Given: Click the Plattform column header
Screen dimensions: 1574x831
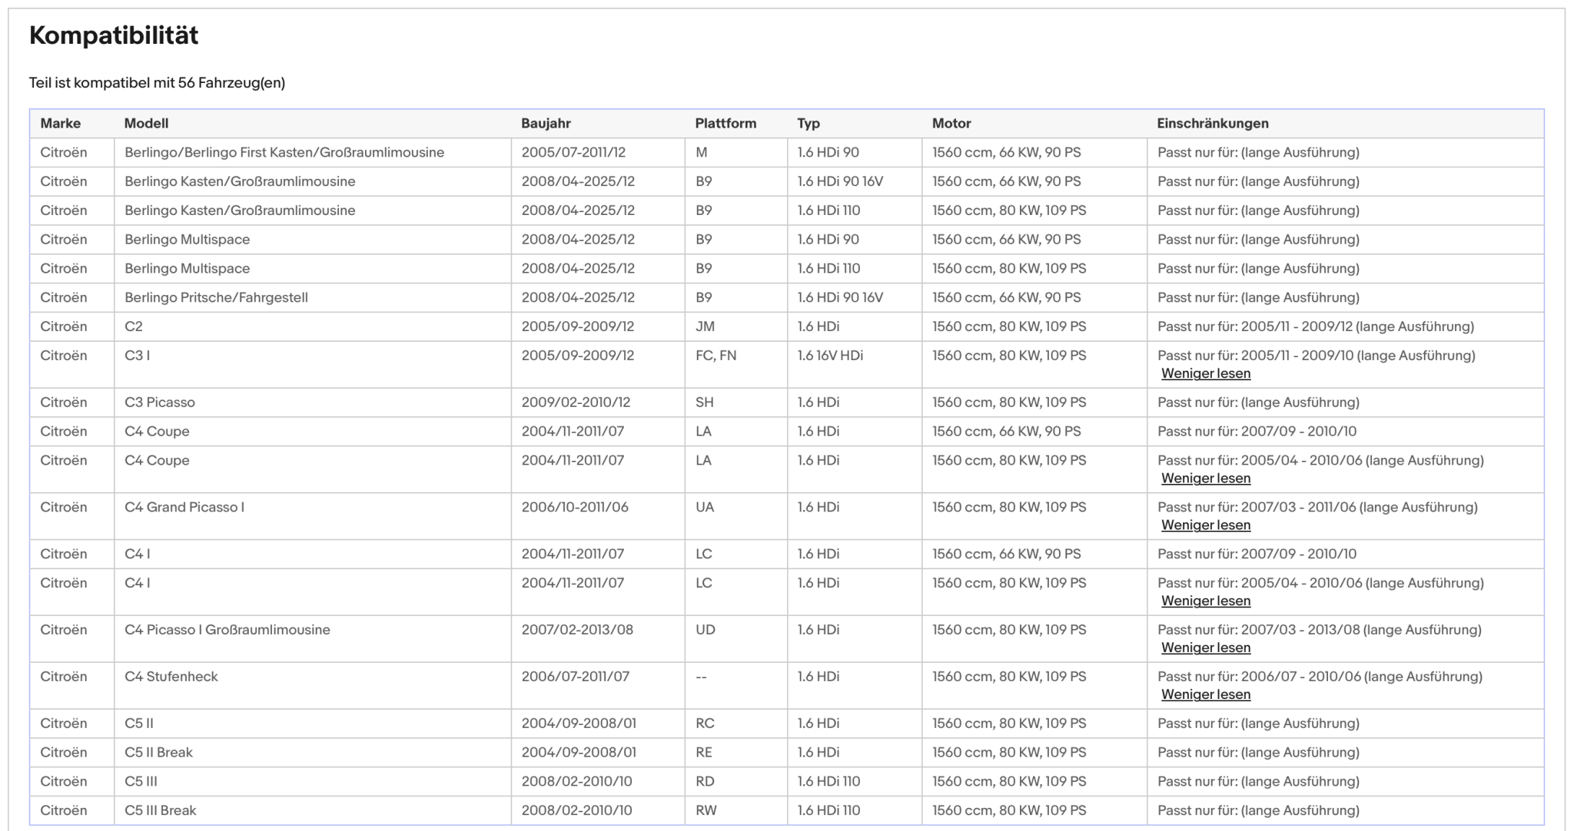Looking at the screenshot, I should click(726, 124).
